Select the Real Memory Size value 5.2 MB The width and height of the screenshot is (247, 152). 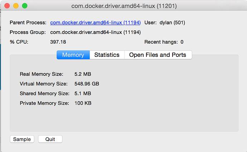83,74
